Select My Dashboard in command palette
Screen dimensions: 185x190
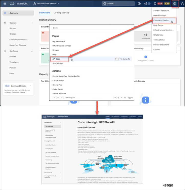tap(58, 41)
